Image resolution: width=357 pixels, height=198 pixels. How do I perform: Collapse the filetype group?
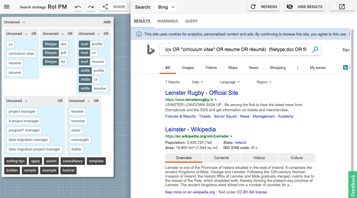tap(62, 34)
